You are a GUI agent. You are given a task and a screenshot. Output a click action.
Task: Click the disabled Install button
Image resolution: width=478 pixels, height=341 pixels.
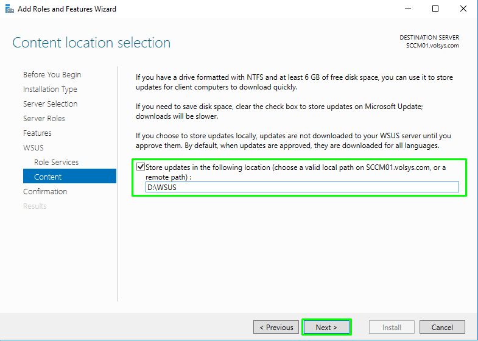pyautogui.click(x=392, y=327)
